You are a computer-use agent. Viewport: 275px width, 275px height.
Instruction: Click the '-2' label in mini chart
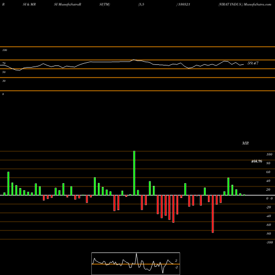tap(176, 267)
